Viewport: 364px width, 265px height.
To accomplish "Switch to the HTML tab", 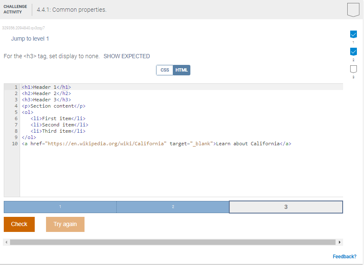I will coord(181,70).
